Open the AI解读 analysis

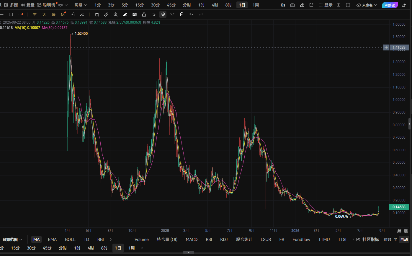(390, 5)
